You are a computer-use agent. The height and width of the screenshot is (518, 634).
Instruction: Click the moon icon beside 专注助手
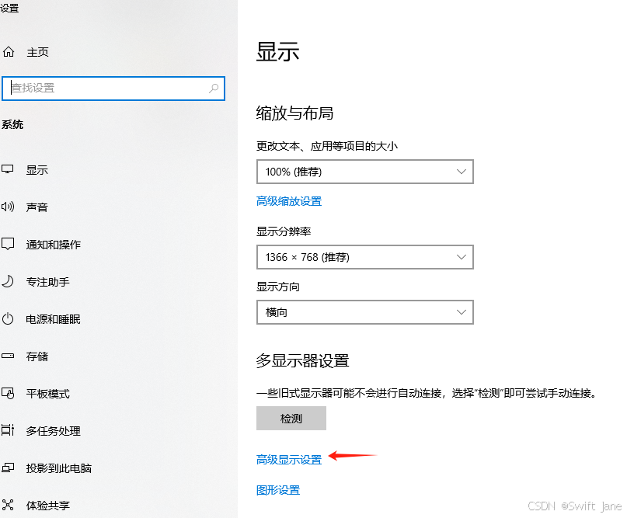(x=8, y=281)
